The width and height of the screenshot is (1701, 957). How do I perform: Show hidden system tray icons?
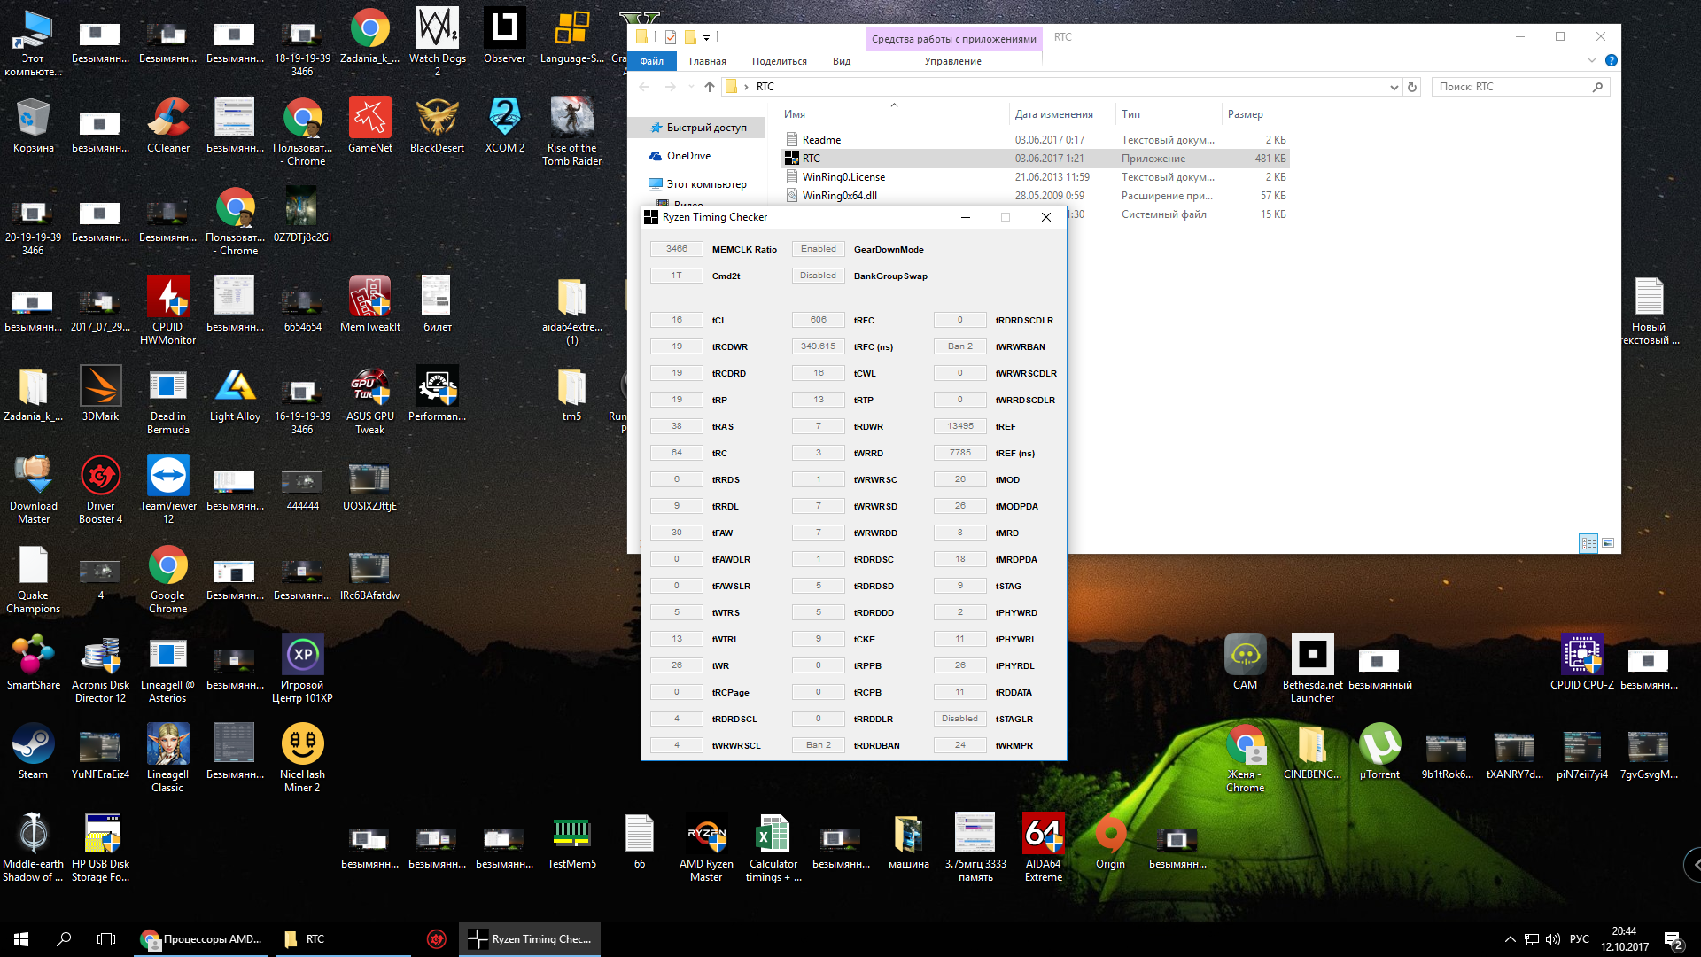[1510, 939]
